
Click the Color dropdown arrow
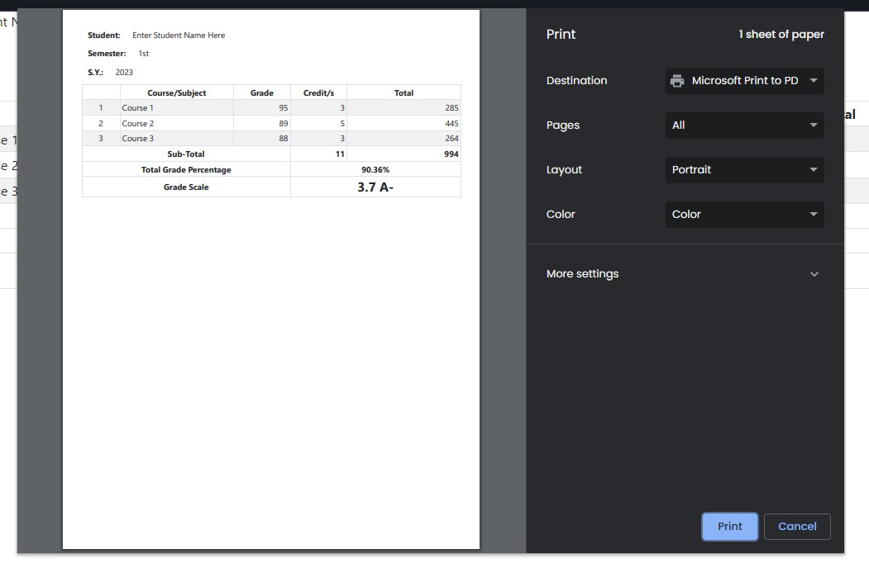tap(814, 214)
